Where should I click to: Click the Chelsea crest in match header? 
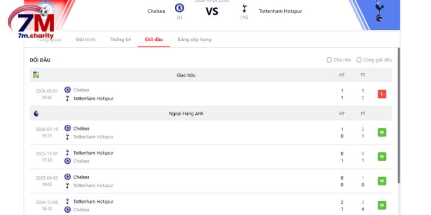coord(180,8)
